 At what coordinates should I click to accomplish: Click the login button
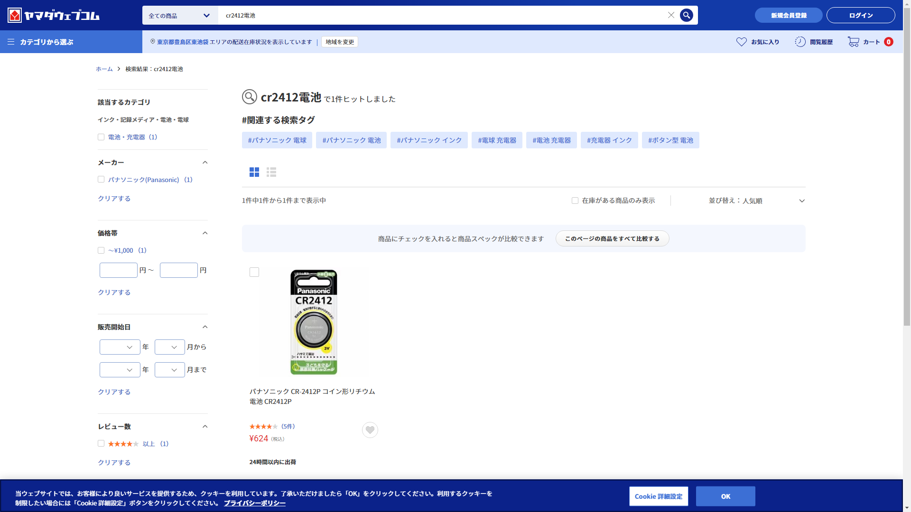860,15
